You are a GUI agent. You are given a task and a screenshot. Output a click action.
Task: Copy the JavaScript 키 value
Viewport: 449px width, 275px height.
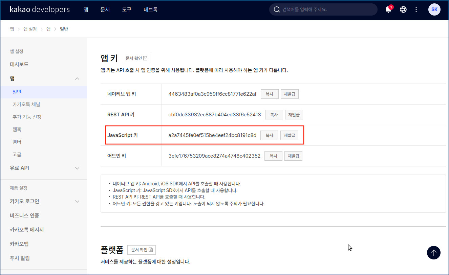click(x=269, y=135)
